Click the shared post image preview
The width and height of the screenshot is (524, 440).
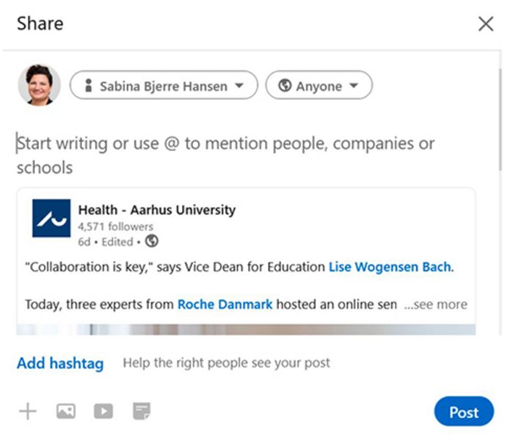point(246,329)
